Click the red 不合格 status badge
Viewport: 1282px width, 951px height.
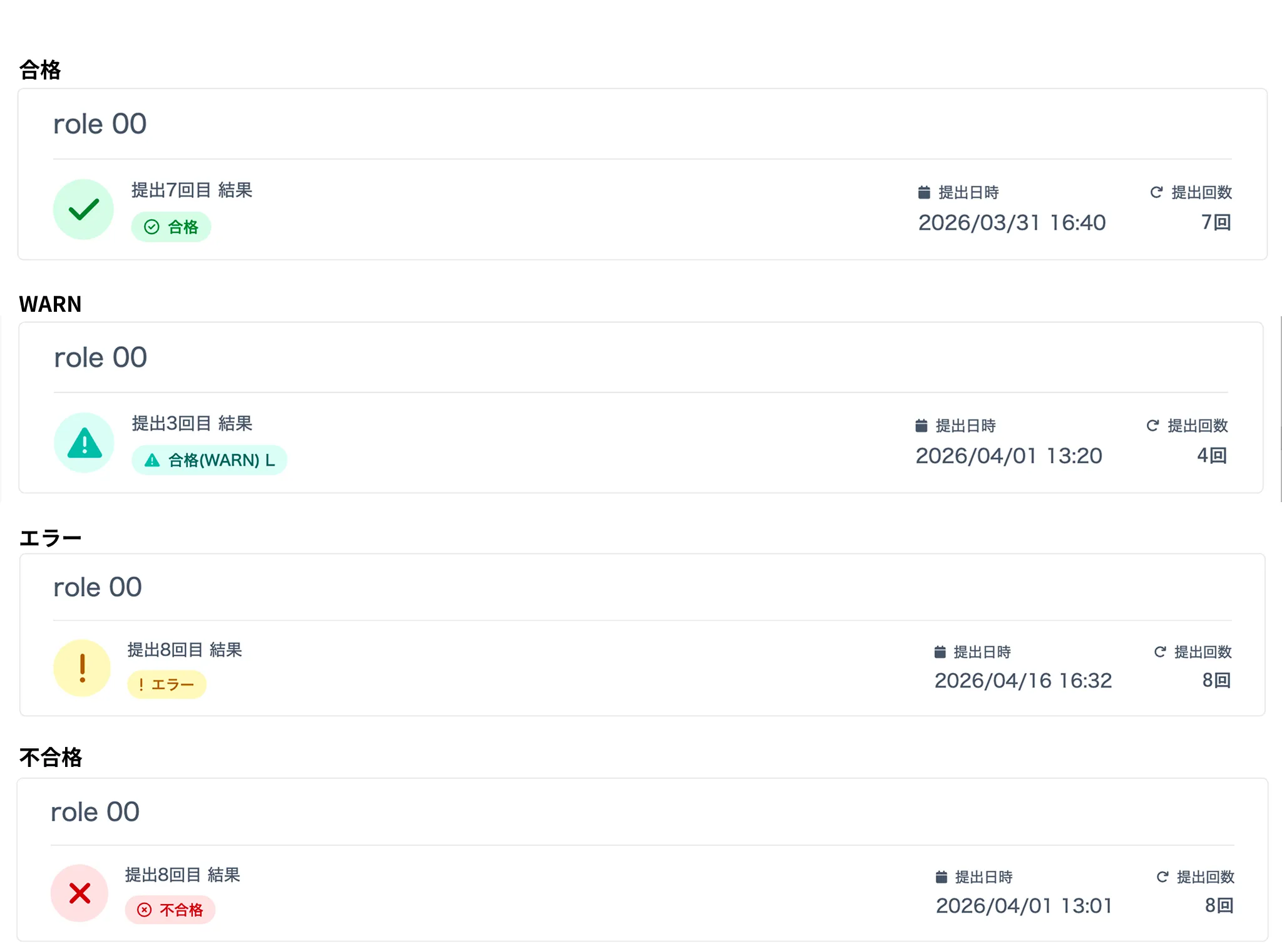(x=170, y=910)
